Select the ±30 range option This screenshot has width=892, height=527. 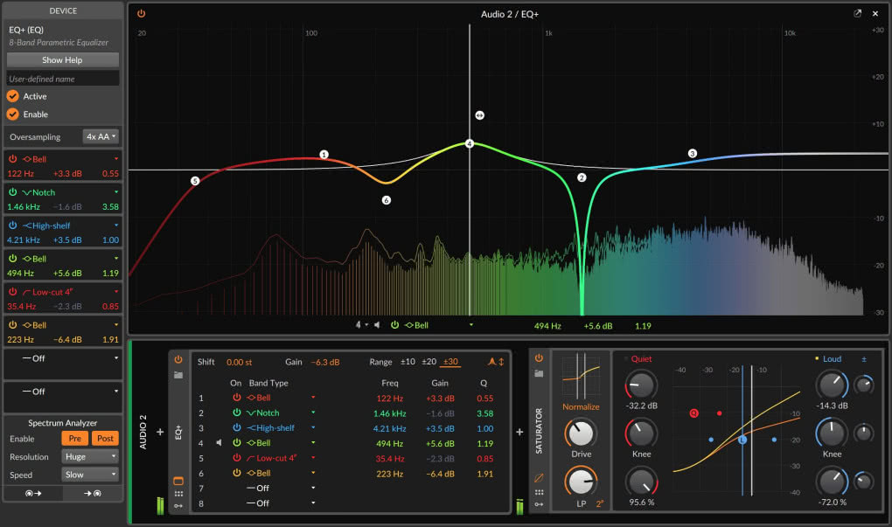[x=450, y=362]
